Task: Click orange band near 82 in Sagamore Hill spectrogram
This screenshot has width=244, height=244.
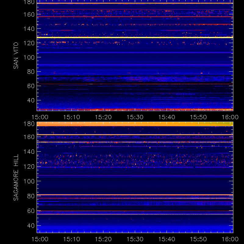Action: (x=135, y=195)
